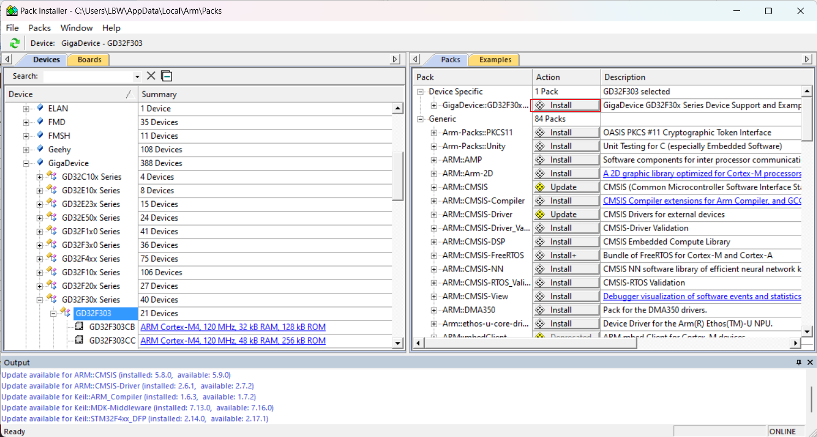Click the collapse-all icon beside search

(x=167, y=76)
